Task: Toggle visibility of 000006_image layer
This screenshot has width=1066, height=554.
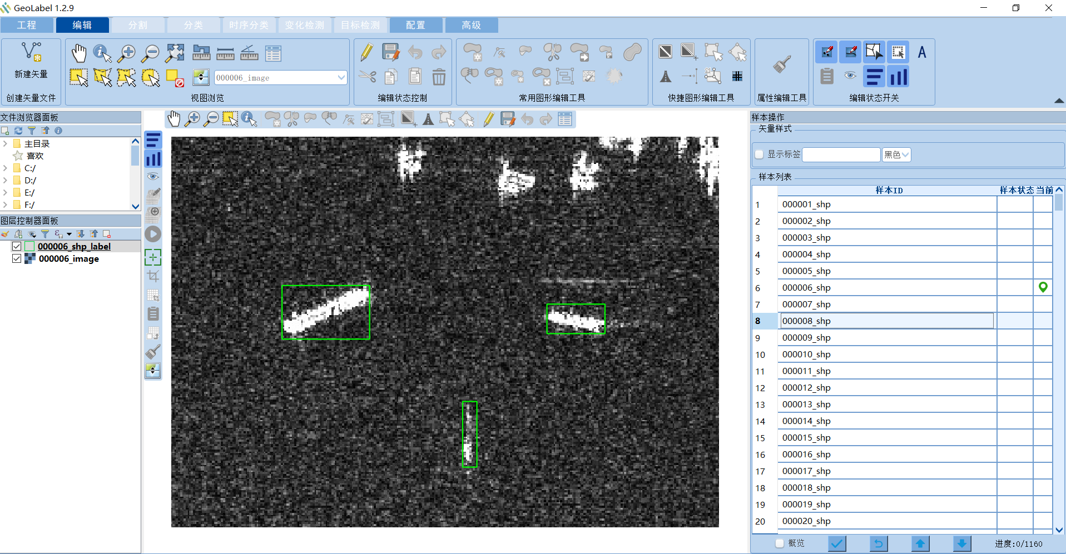Action: (17, 258)
